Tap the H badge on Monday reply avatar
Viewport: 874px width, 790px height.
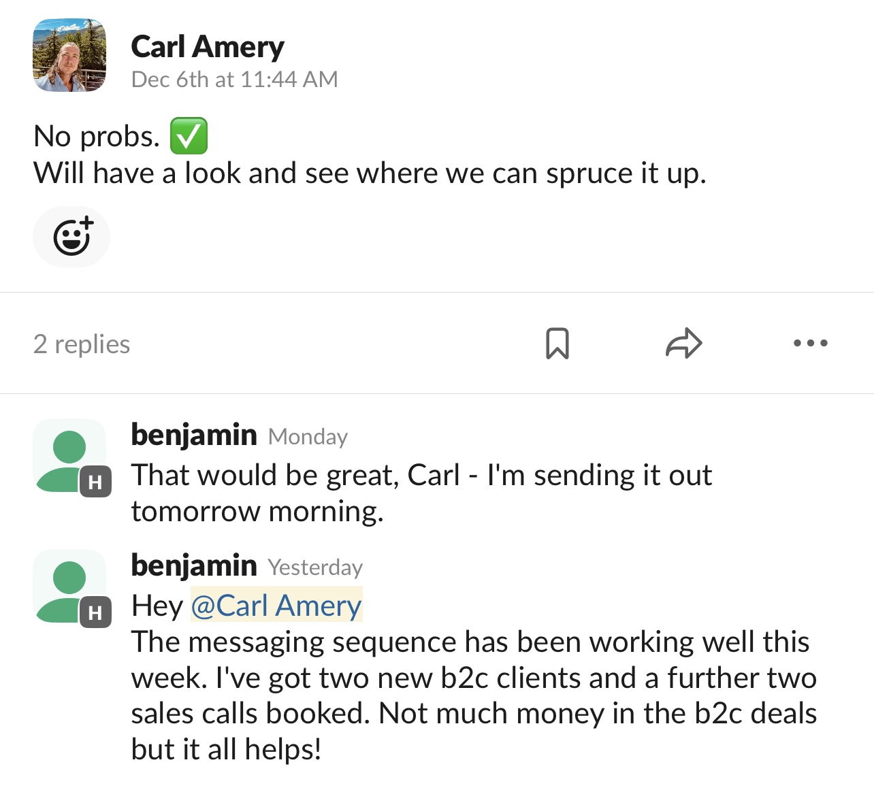(x=95, y=482)
